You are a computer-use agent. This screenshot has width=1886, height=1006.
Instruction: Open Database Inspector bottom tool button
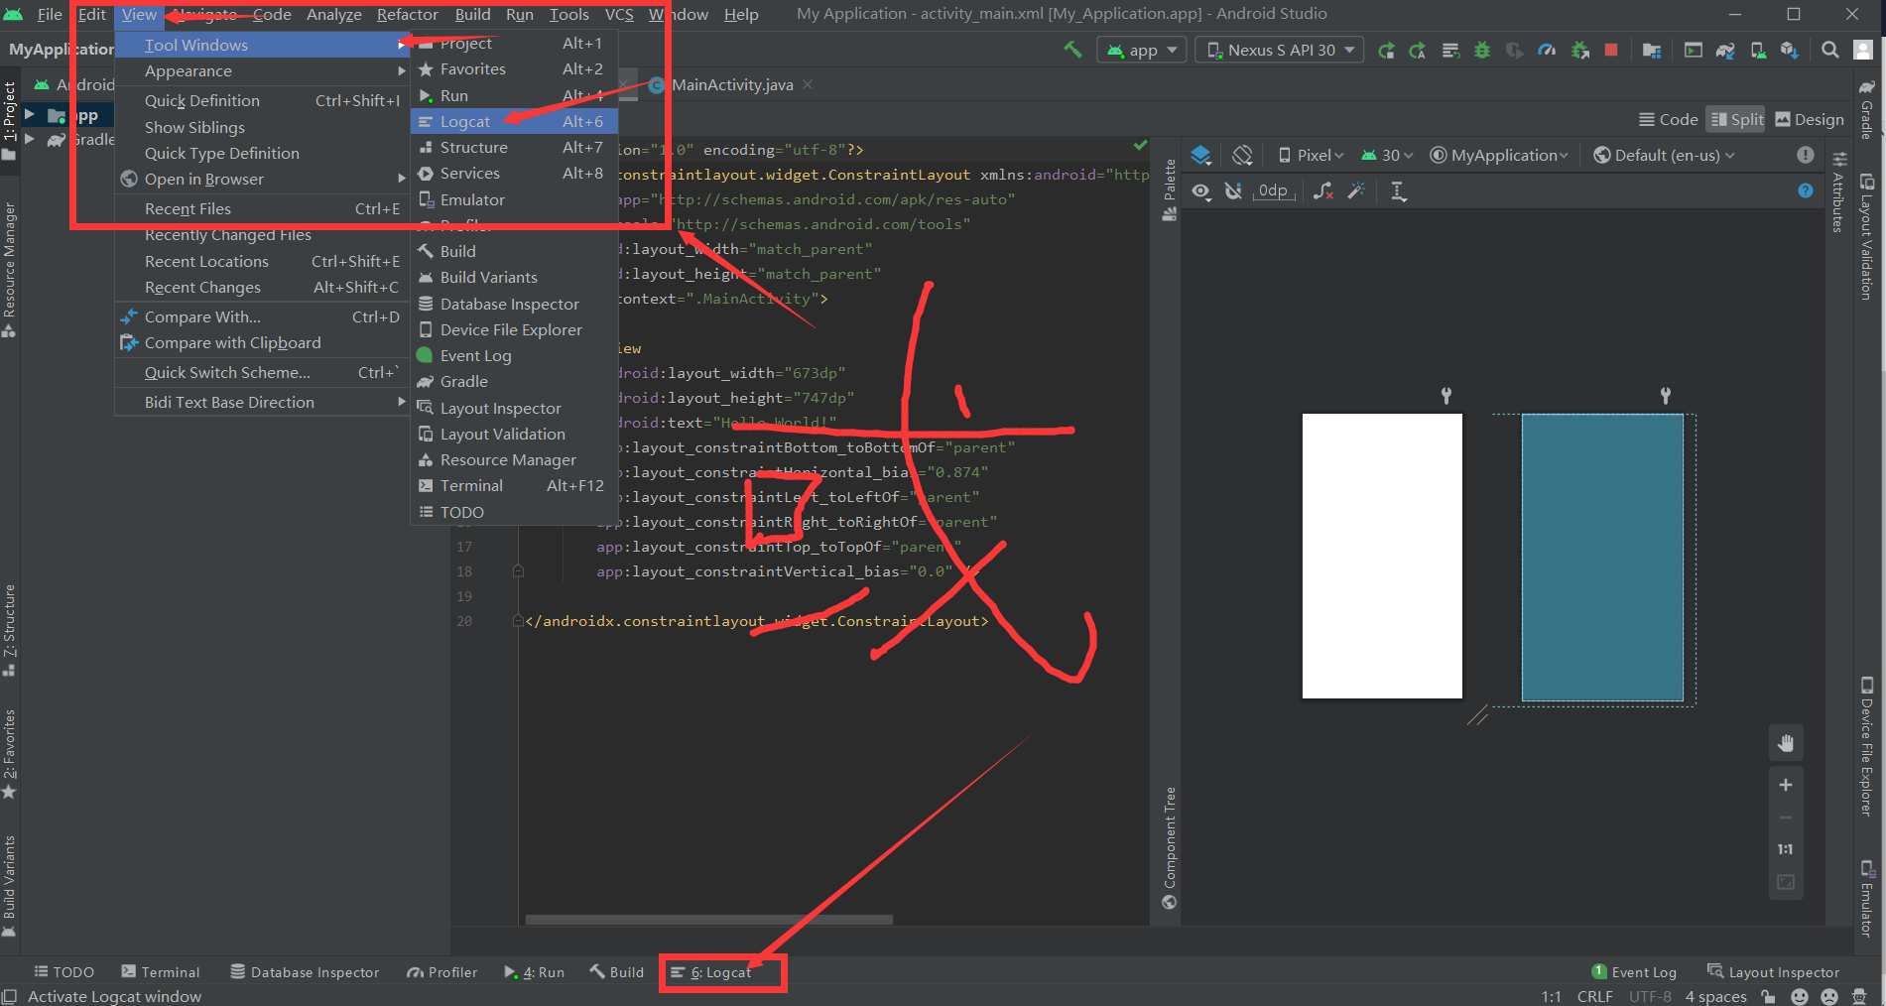coord(306,972)
